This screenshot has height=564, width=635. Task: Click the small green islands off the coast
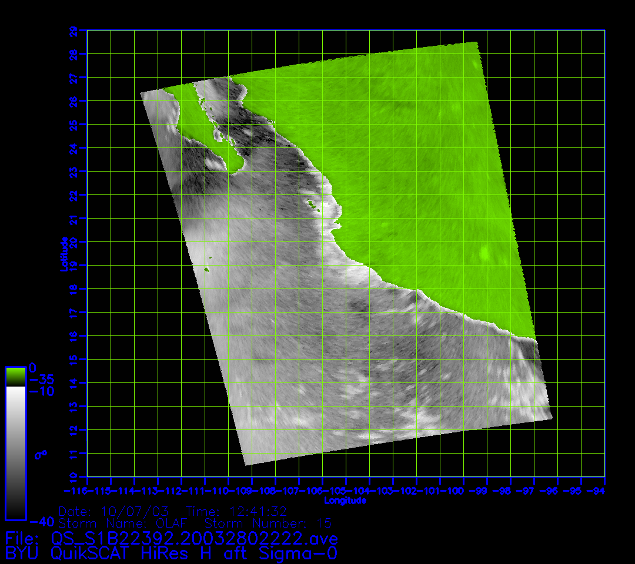pyautogui.click(x=312, y=205)
